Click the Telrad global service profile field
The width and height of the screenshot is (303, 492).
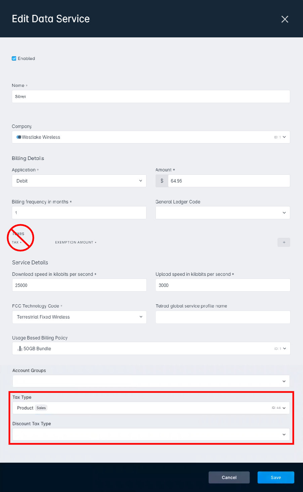click(x=223, y=317)
